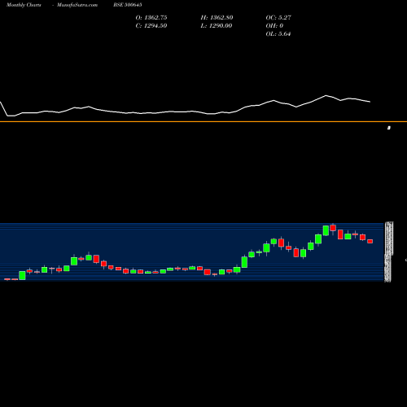
Task: Select the close value 'C: 1294.50'
Action: [x=151, y=26]
